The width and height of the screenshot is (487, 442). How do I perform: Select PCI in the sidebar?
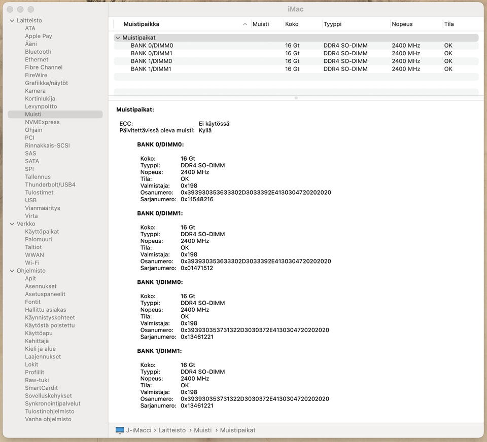coord(29,137)
